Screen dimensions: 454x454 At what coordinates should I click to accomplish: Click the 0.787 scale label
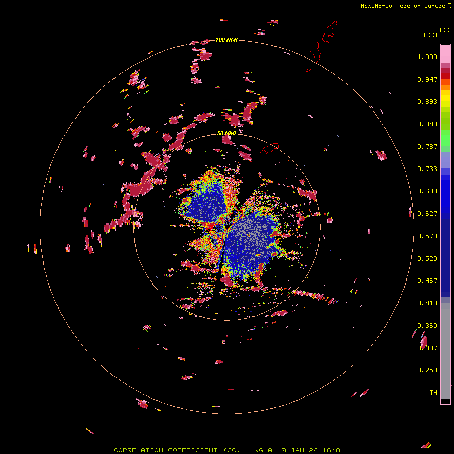click(427, 146)
